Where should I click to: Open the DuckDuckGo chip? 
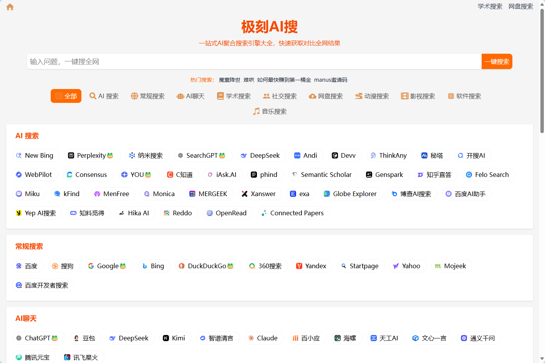tap(207, 266)
